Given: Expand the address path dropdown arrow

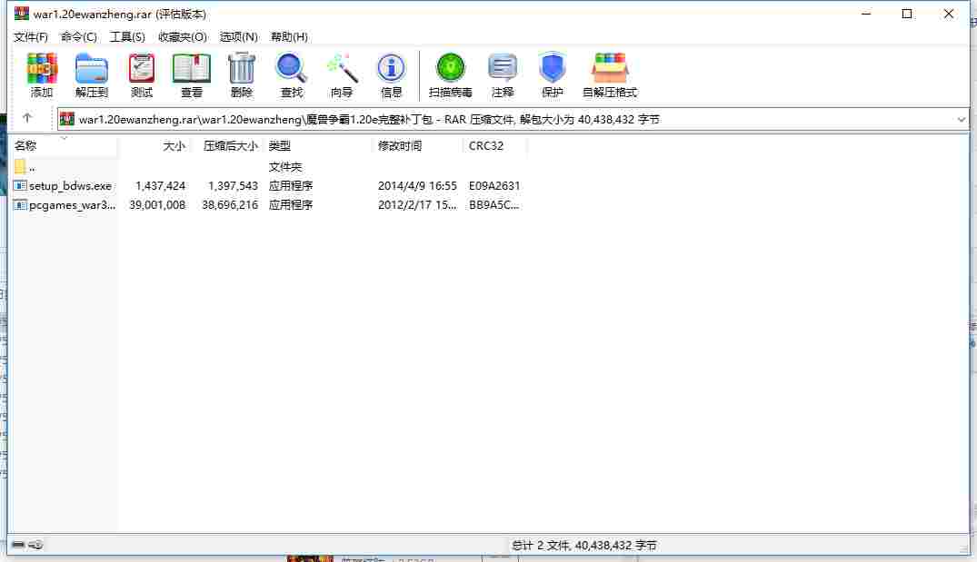Looking at the screenshot, I should tap(961, 119).
